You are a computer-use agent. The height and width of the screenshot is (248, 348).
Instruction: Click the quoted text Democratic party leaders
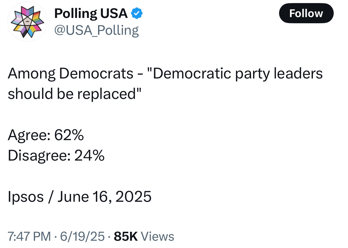pos(235,74)
